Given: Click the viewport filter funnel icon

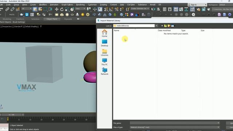Looking at the screenshot, I should [x=41, y=27].
